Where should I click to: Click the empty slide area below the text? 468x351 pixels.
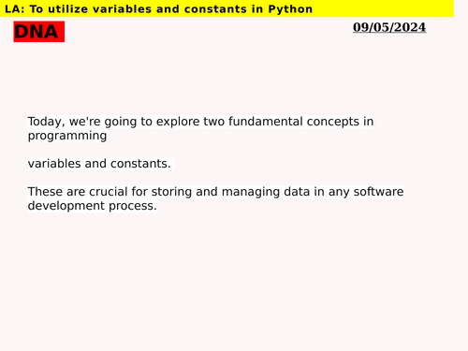coord(234,281)
